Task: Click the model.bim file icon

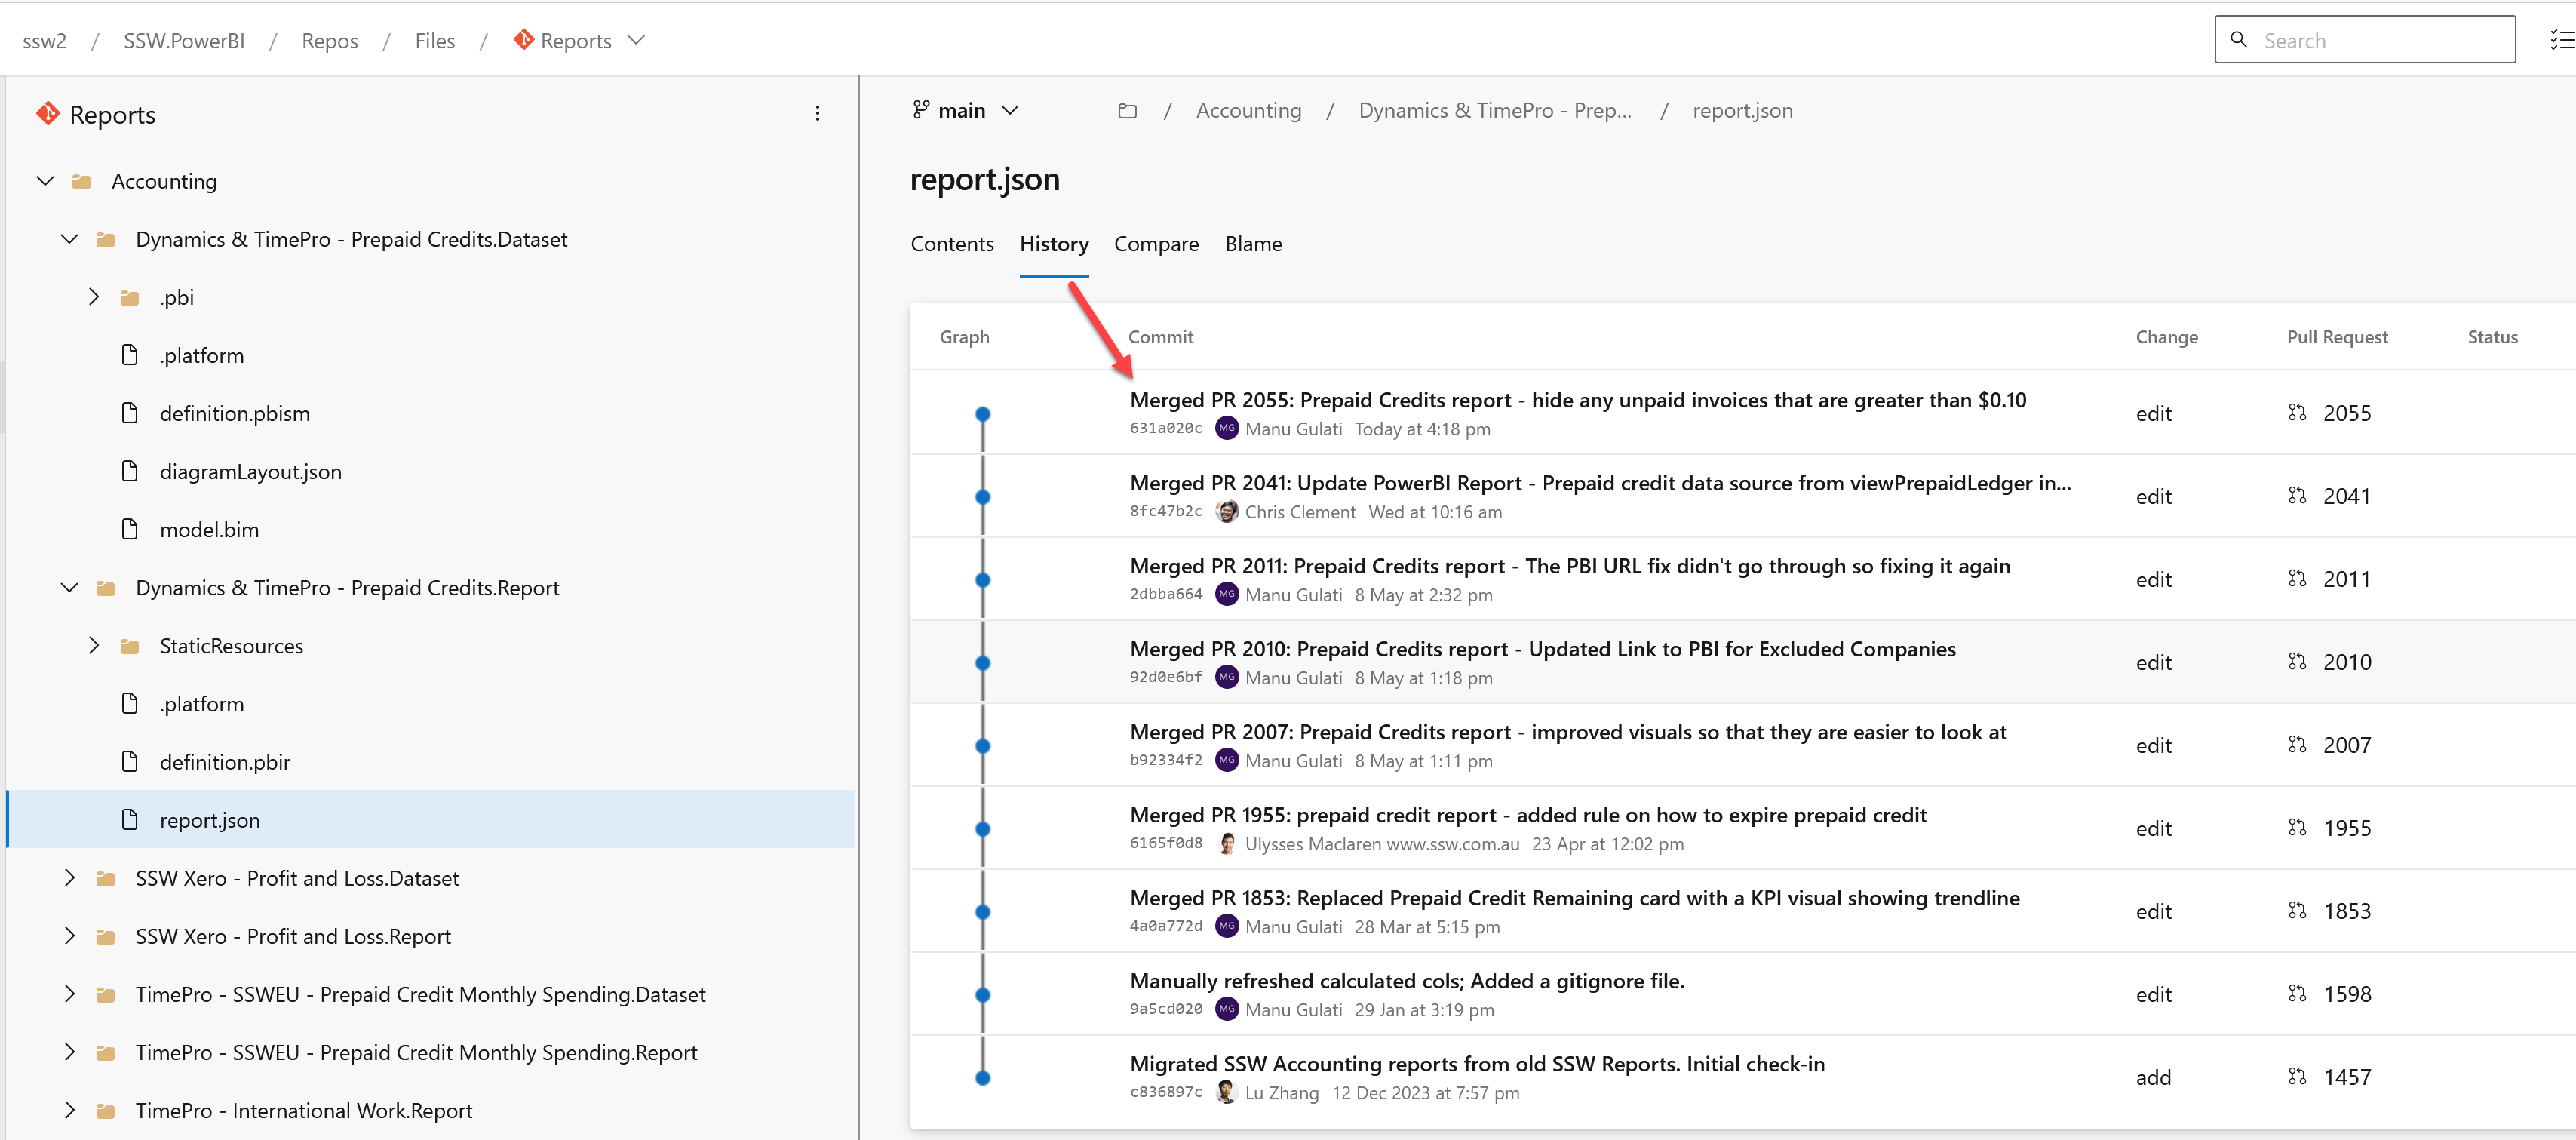Action: (x=130, y=529)
